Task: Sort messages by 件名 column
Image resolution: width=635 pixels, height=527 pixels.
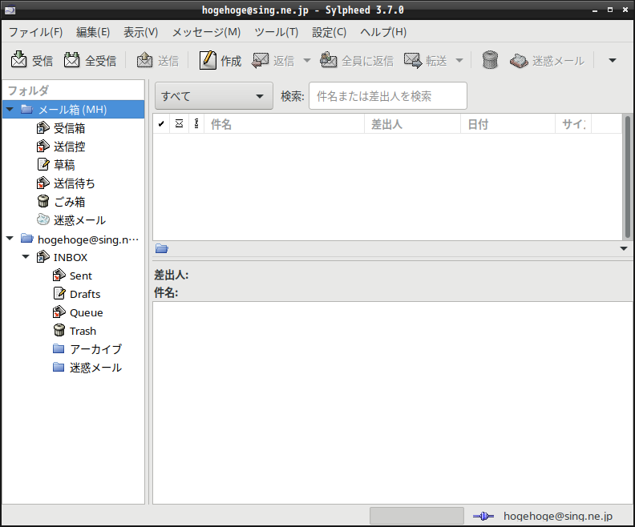Action: point(285,124)
